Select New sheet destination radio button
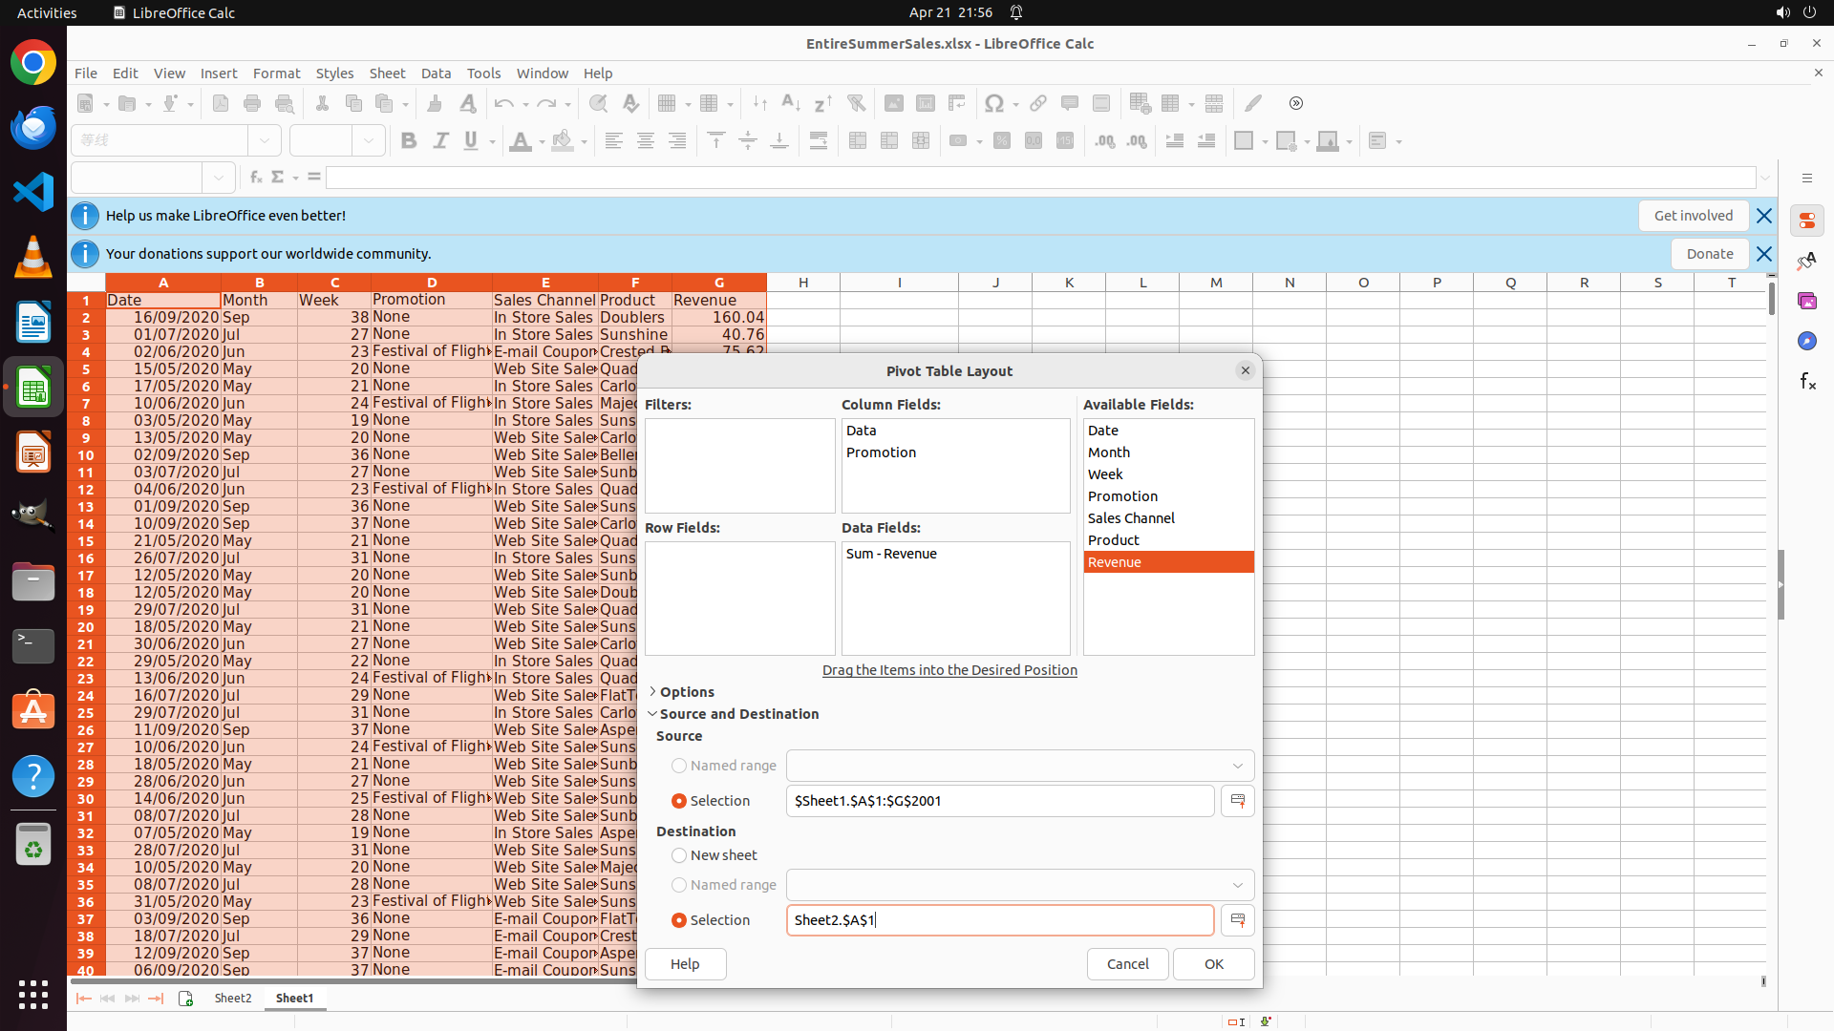 679,855
